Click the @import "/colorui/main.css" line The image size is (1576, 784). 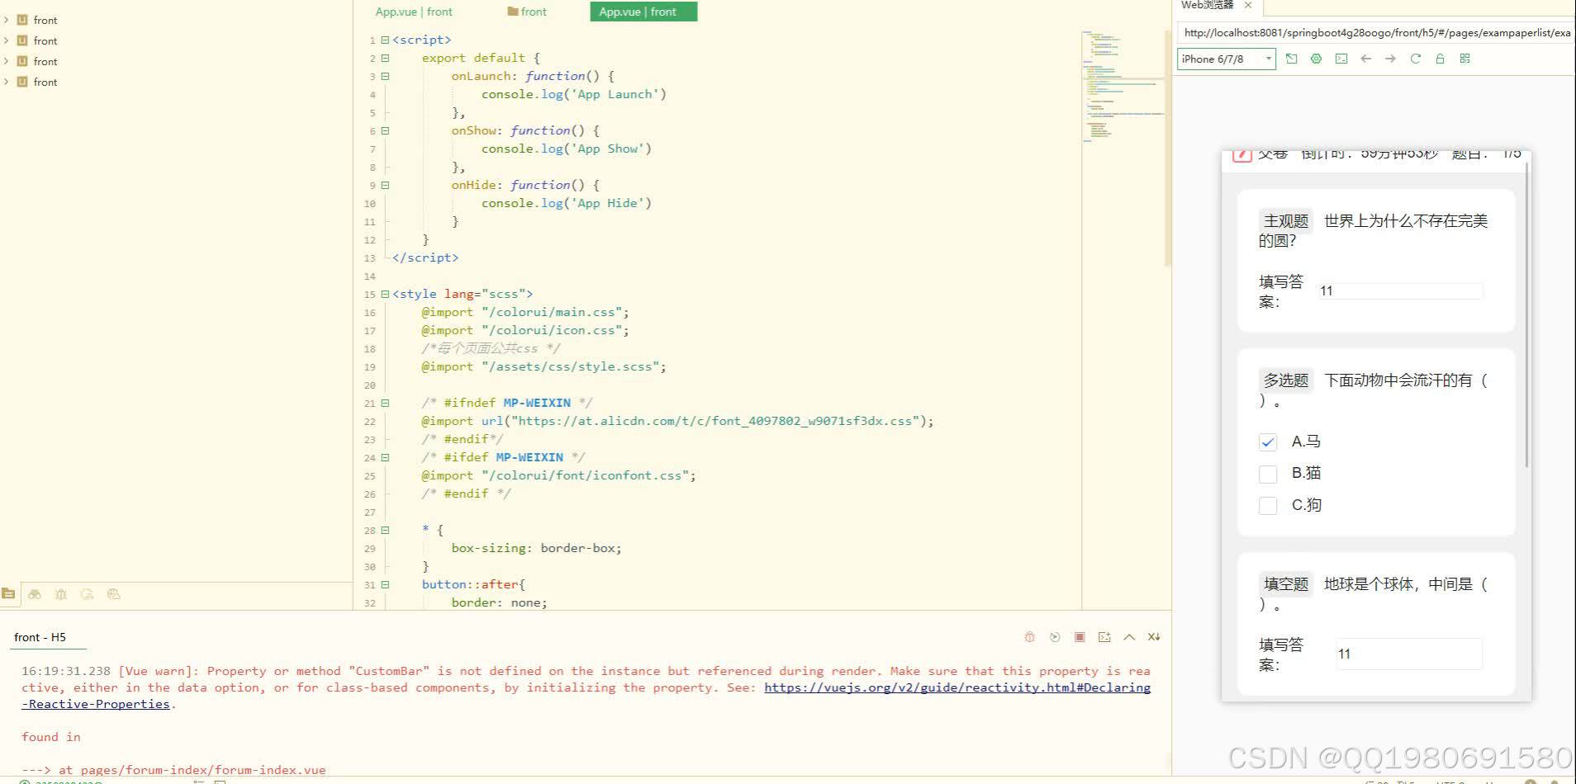(x=525, y=312)
